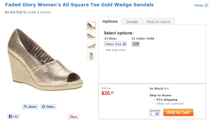Image resolution: width=211 pixels, height=123 pixels.
Task: Open the write a review link
Action: pyautogui.click(x=39, y=12)
